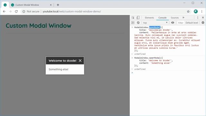Click 'Something else!' string in console
206x116 pixels.
click(x=161, y=63)
